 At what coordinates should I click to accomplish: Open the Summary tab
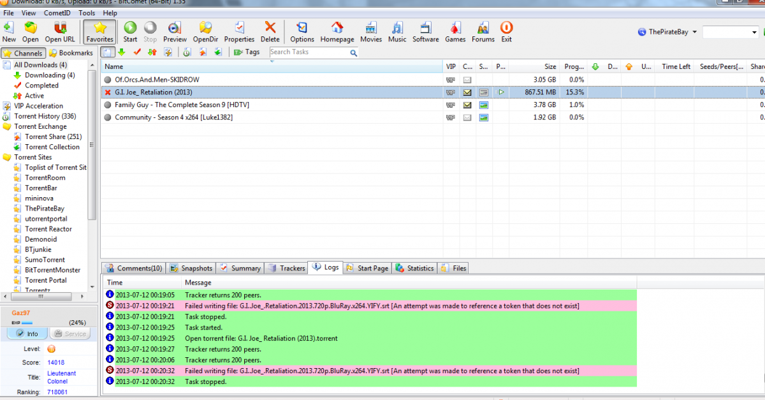point(240,268)
